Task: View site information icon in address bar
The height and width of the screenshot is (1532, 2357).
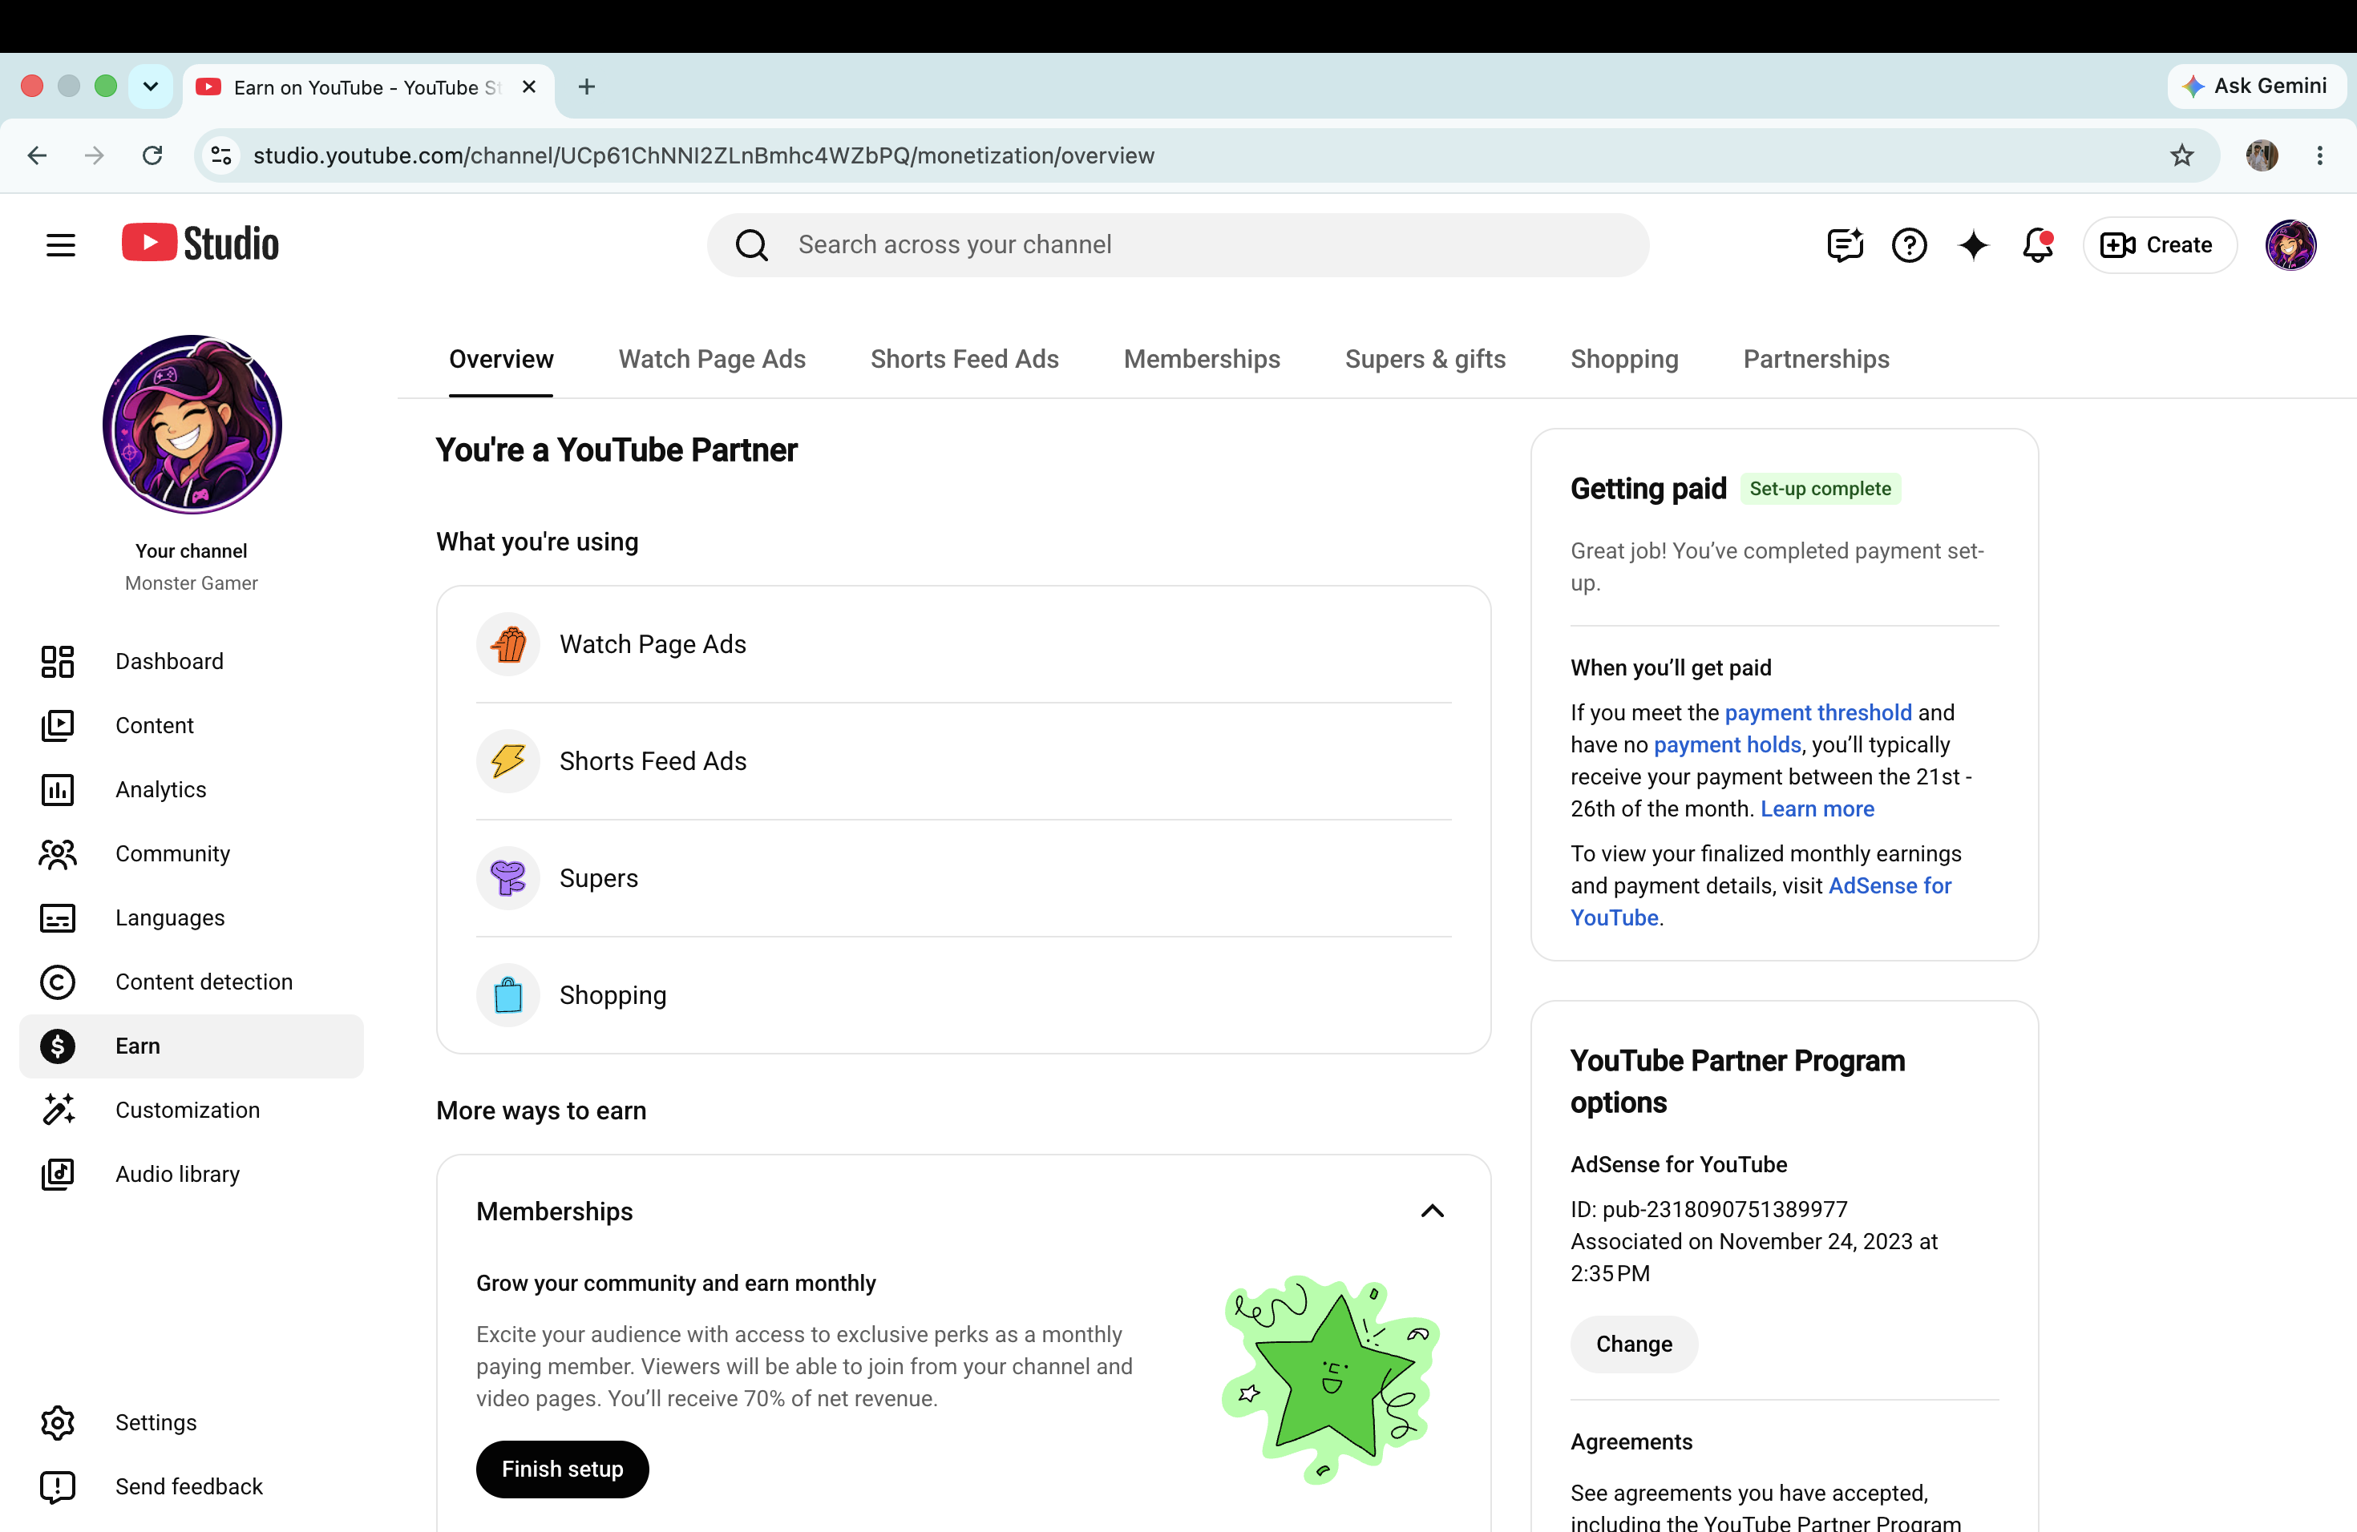Action: click(222, 155)
